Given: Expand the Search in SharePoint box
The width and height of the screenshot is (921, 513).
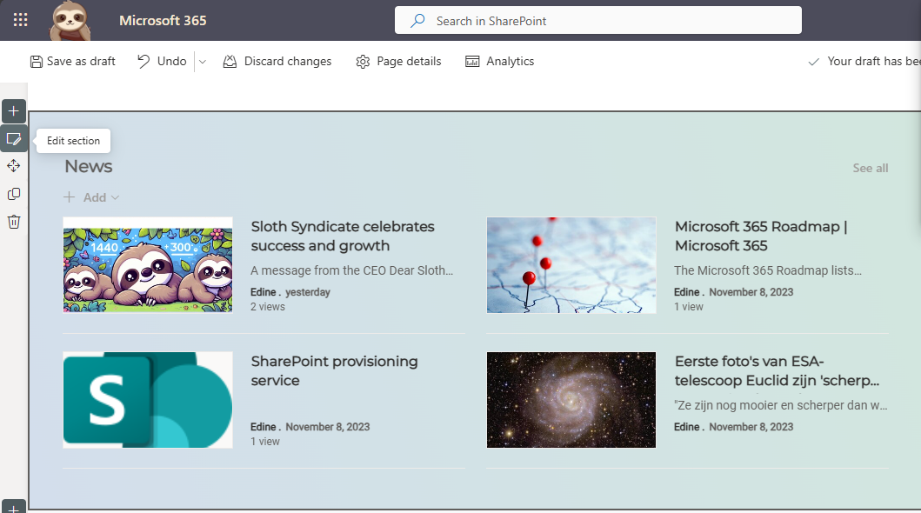Looking at the screenshot, I should (597, 19).
